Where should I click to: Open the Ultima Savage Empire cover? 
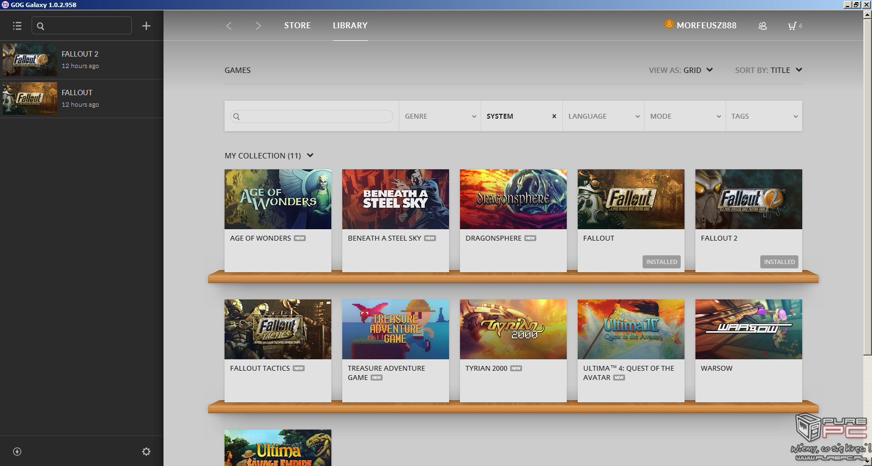tap(278, 447)
